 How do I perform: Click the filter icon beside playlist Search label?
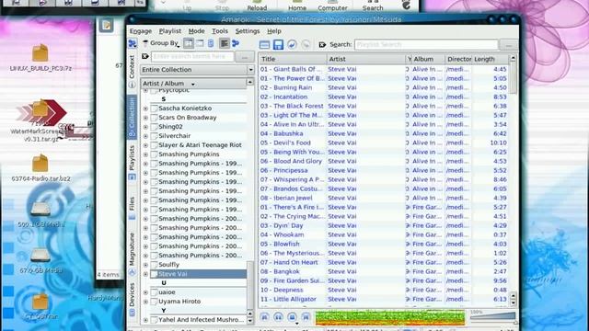click(322, 45)
